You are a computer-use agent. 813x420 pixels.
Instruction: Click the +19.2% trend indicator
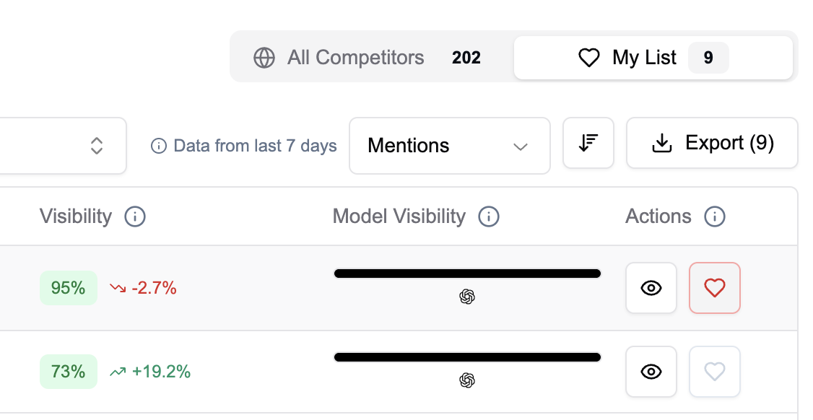click(x=151, y=372)
